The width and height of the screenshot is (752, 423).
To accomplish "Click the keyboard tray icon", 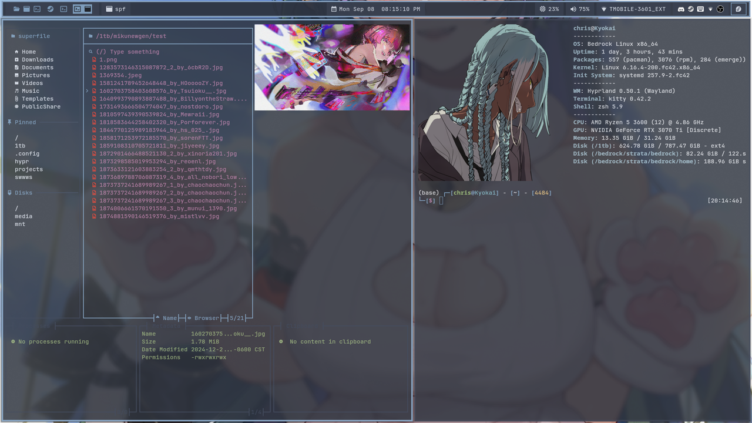I will pos(701,9).
